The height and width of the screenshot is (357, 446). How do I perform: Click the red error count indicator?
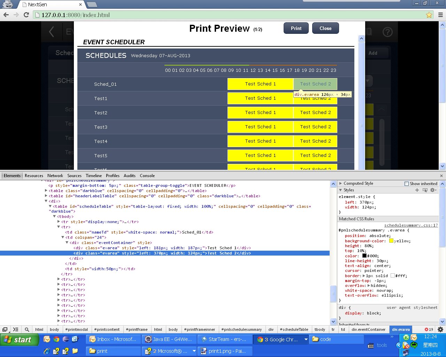[x=429, y=329]
